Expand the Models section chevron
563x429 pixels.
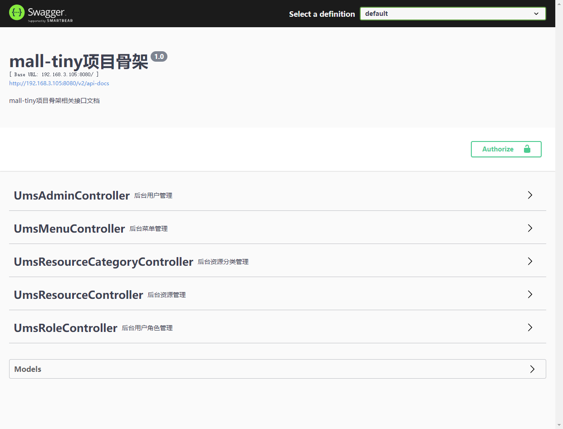[x=533, y=369]
